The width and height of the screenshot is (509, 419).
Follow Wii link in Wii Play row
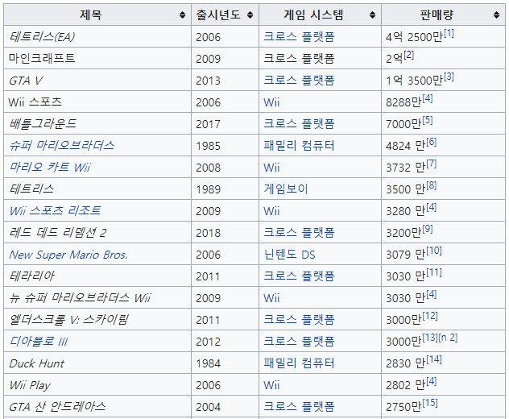tap(271, 385)
